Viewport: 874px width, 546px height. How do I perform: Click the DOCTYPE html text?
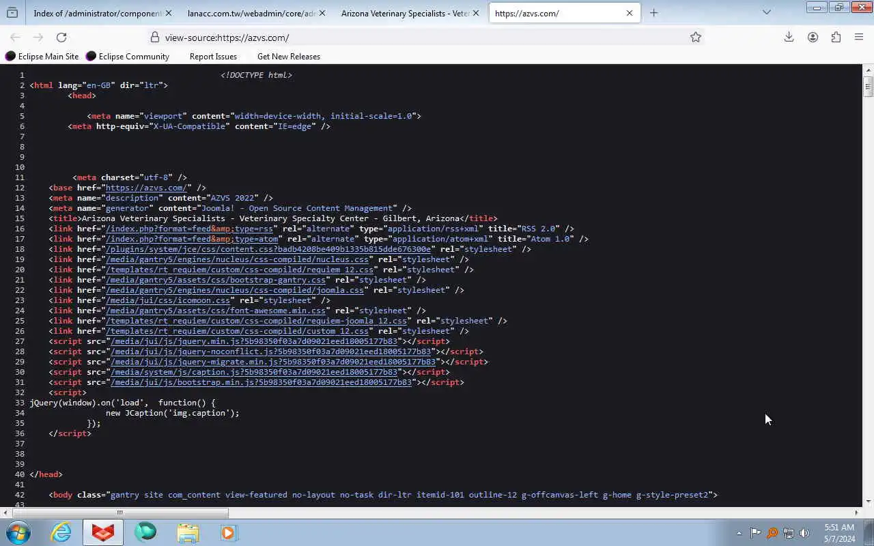tap(256, 75)
